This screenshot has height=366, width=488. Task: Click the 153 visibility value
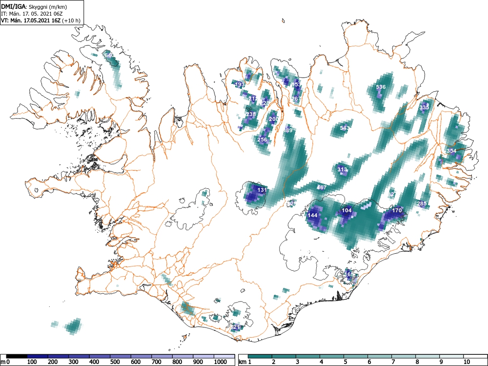tap(297, 84)
